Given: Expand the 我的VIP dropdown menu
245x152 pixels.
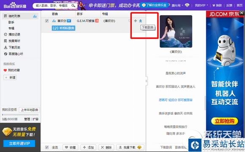Looking at the screenshot, I should tap(201, 5).
